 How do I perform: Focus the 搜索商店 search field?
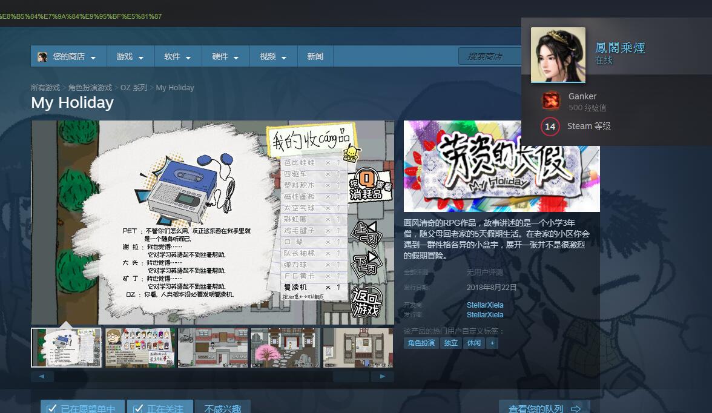coord(489,56)
